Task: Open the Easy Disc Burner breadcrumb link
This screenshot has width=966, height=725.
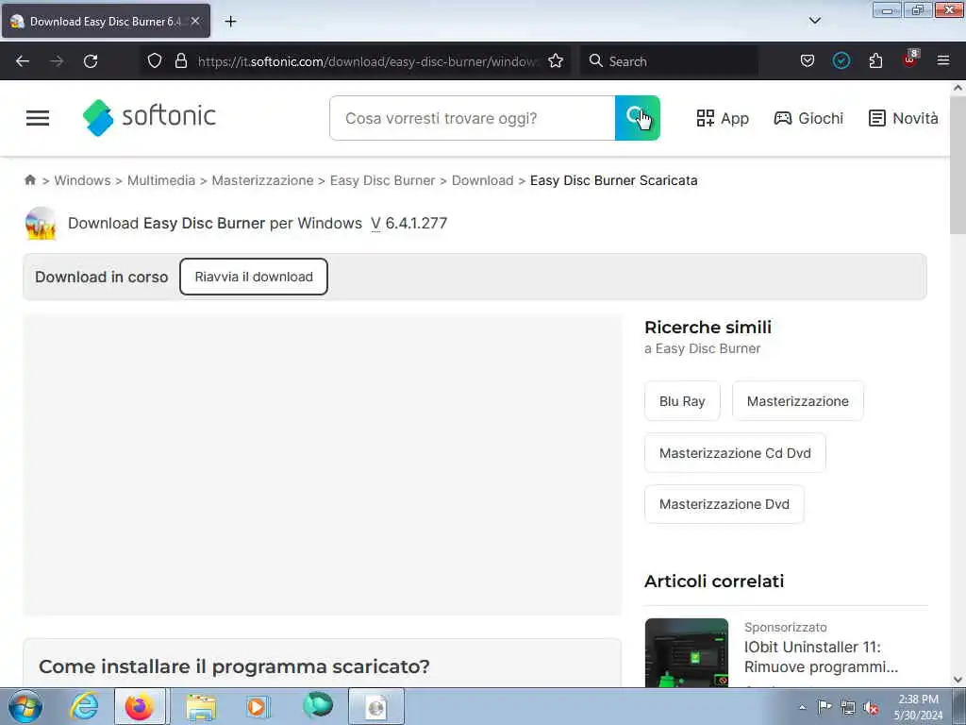Action: (383, 180)
